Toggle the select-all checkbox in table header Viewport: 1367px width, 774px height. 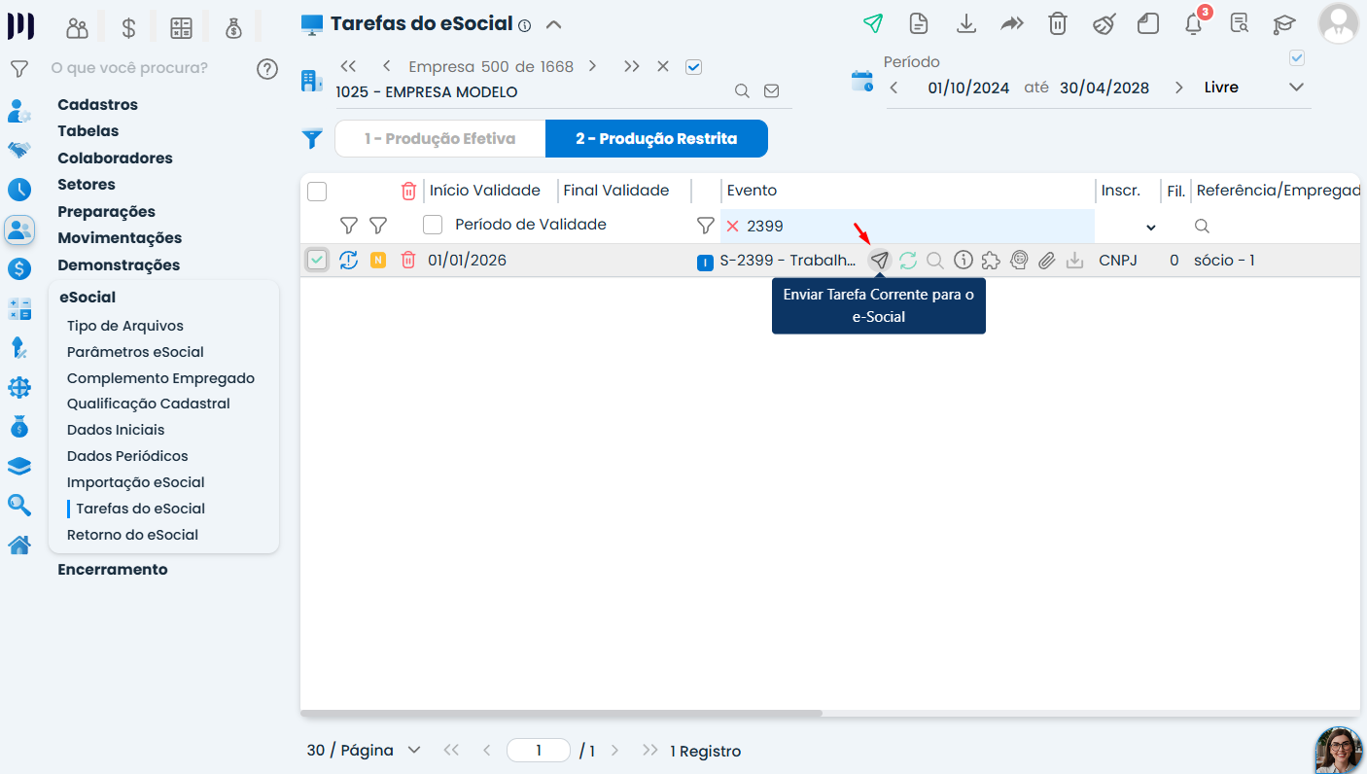click(x=317, y=192)
